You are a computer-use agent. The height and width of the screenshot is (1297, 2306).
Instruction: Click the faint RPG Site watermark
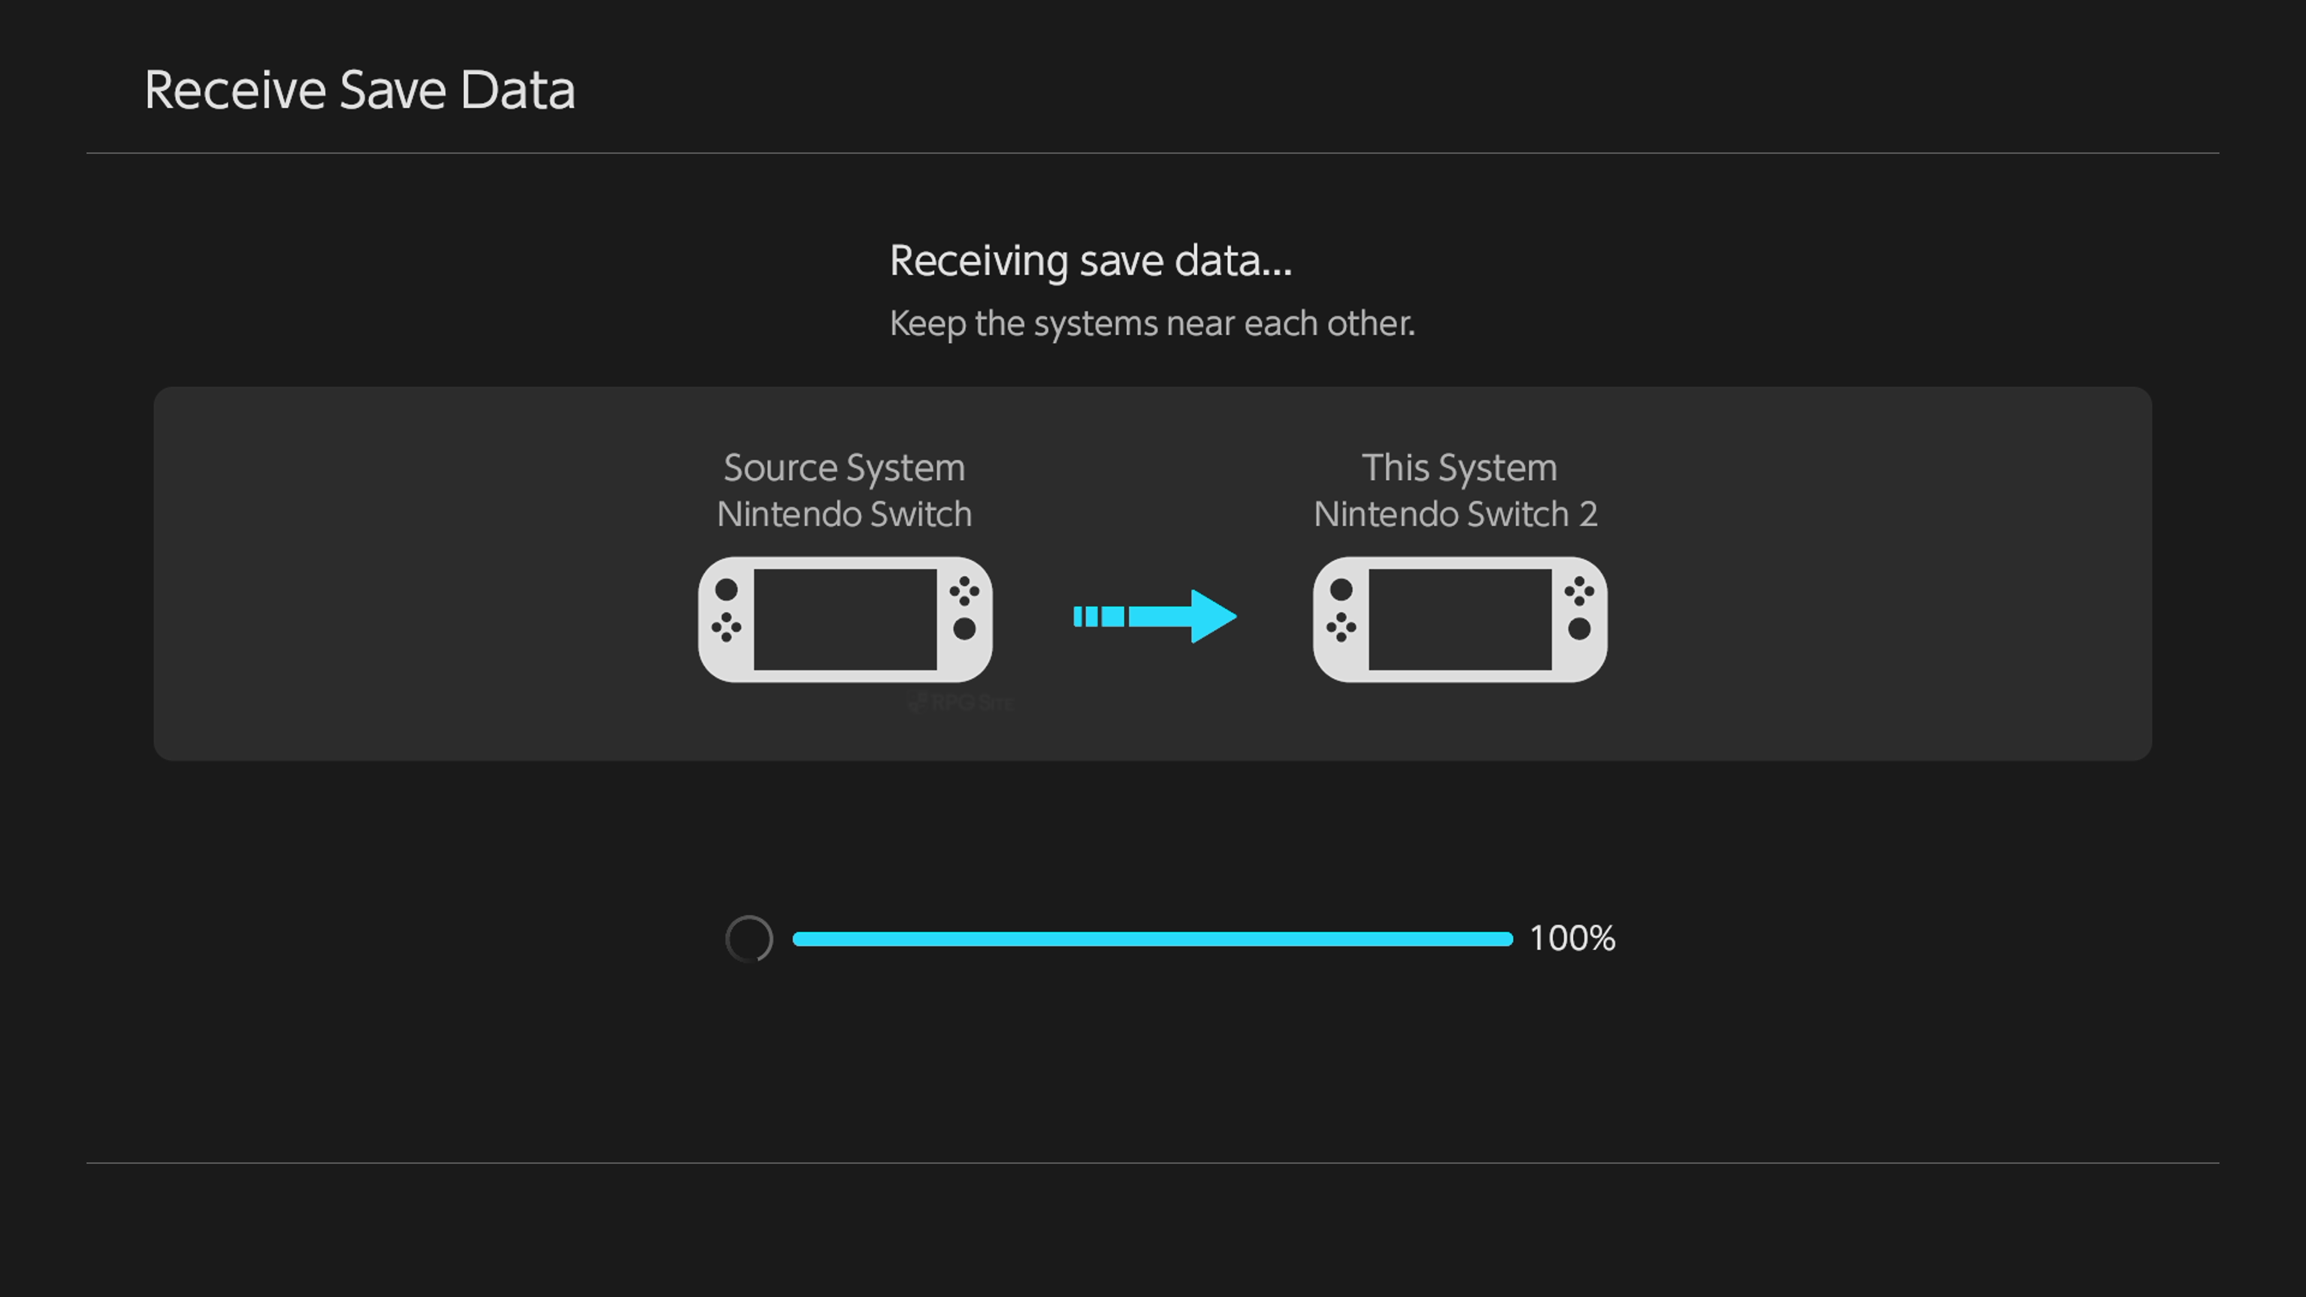point(961,703)
